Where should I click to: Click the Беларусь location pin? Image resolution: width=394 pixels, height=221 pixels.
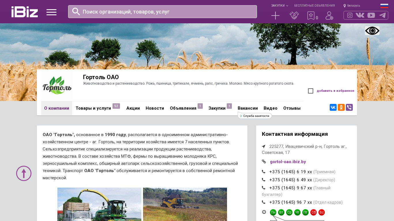345,6
